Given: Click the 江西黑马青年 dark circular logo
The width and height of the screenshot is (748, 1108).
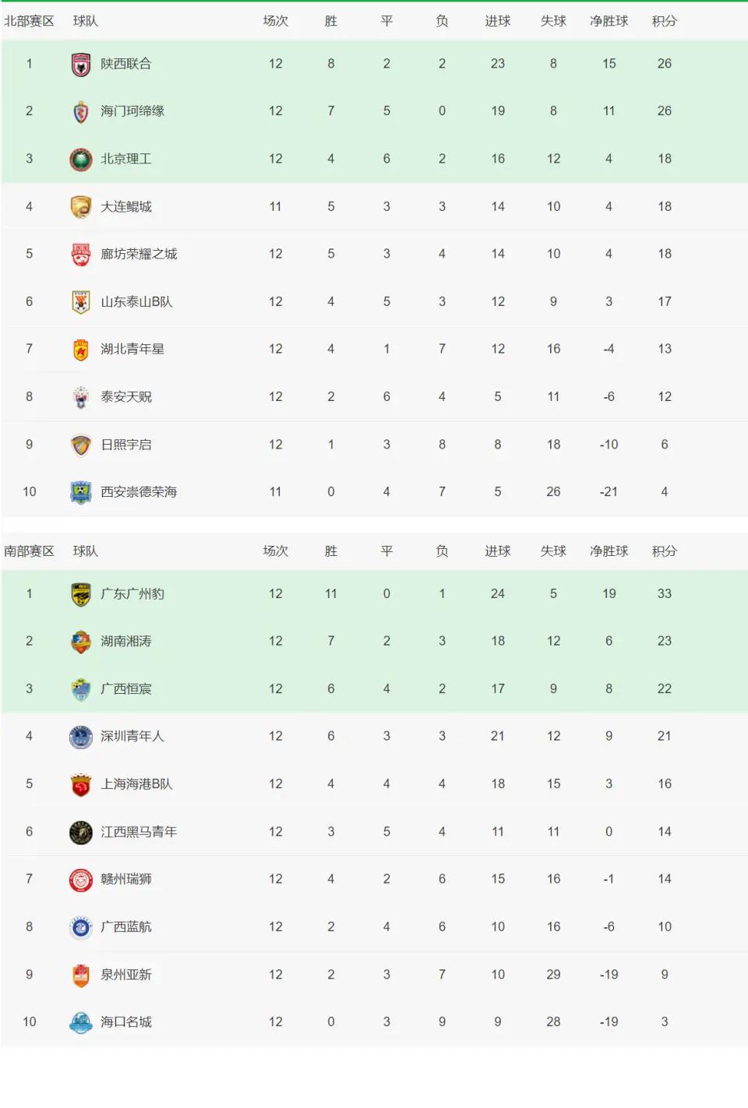Looking at the screenshot, I should tap(81, 832).
